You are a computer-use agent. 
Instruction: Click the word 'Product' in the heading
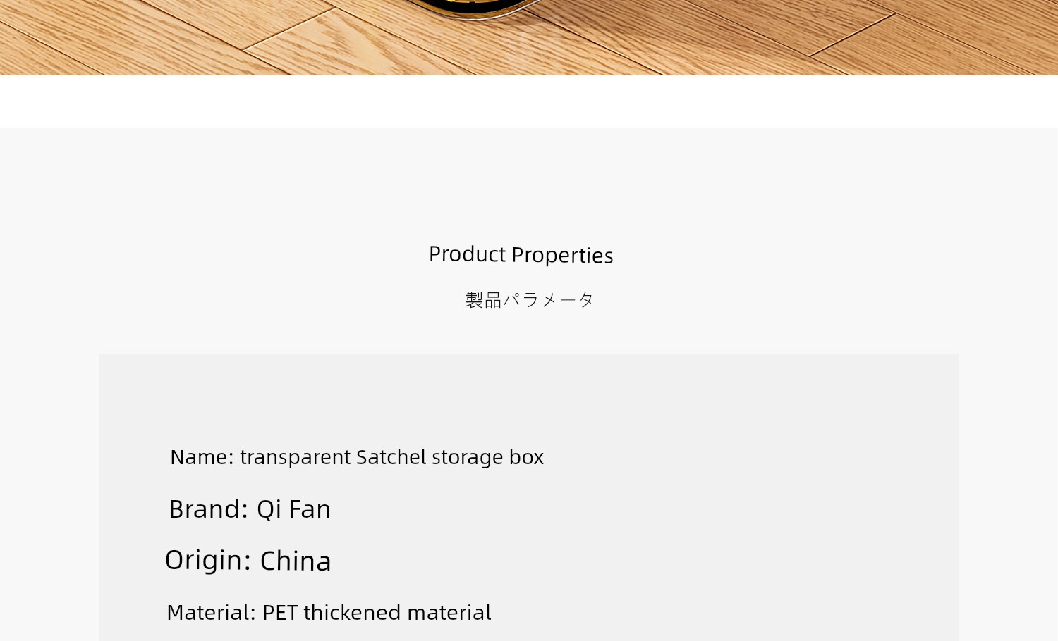click(467, 254)
